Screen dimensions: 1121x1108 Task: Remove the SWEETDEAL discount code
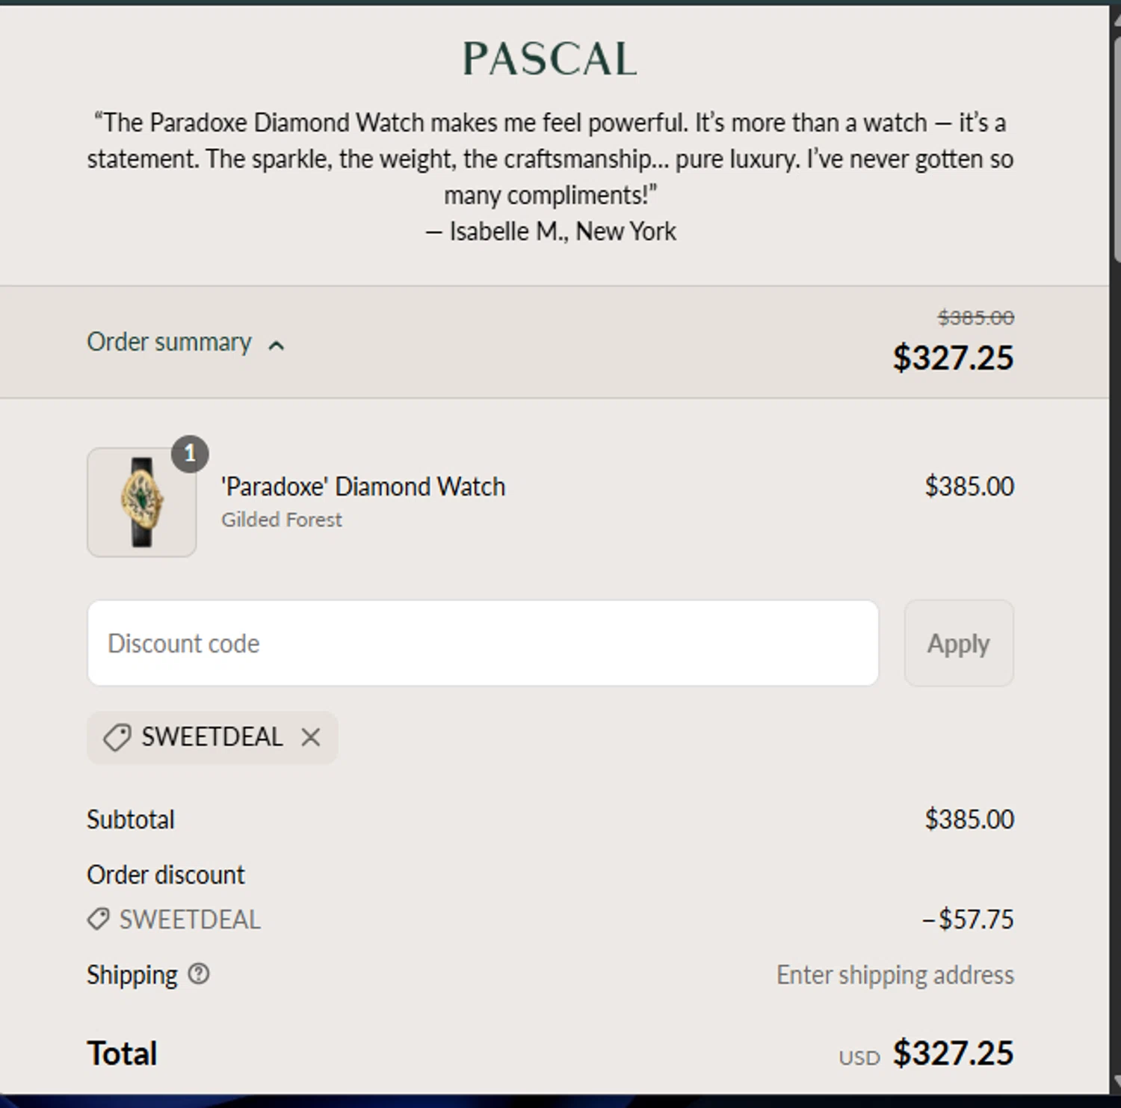[x=311, y=738]
